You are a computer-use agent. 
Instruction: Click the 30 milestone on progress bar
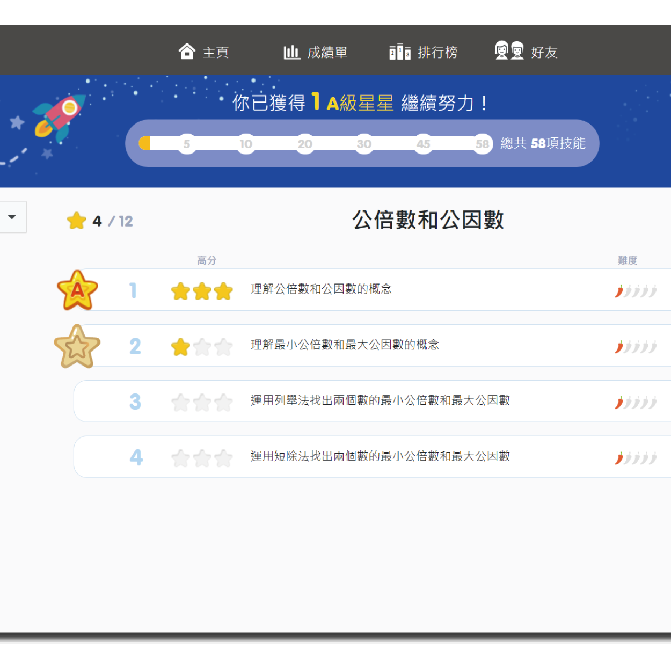364,144
